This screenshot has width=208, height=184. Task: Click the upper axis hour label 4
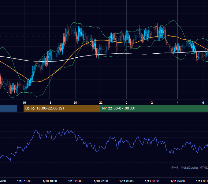tap(177, 103)
